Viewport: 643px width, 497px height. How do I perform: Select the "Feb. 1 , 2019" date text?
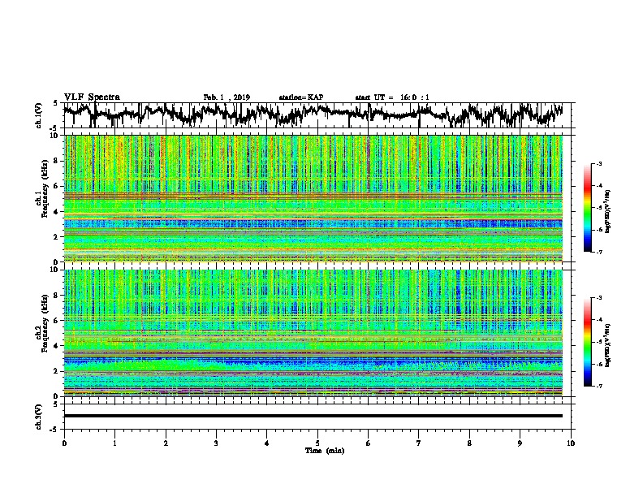coord(227,97)
